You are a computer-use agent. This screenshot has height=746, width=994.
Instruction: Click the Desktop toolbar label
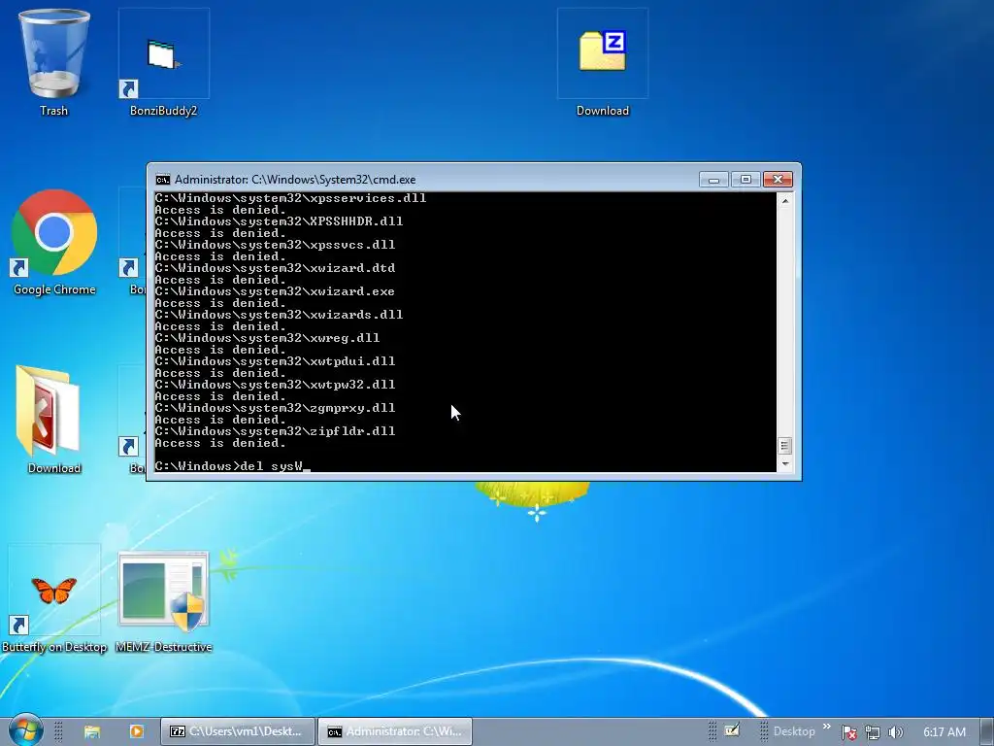(x=794, y=731)
